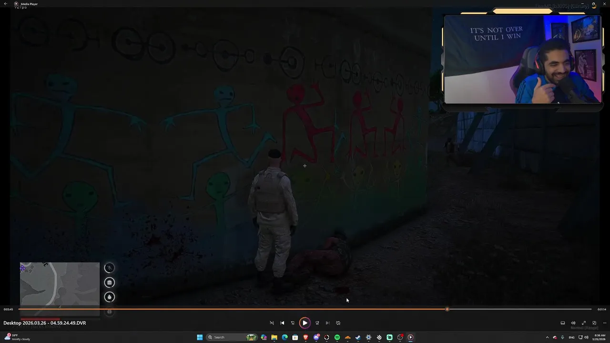Go back with Media Player back arrow
Viewport: 610px width, 343px height.
point(6,4)
